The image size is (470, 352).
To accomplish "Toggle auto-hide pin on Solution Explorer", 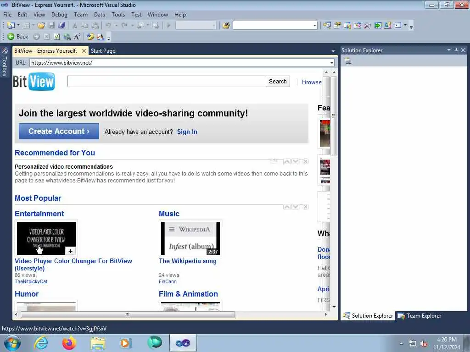I will 456,50.
